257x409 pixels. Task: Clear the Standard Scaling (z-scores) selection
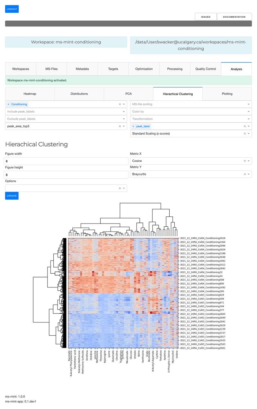click(244, 133)
